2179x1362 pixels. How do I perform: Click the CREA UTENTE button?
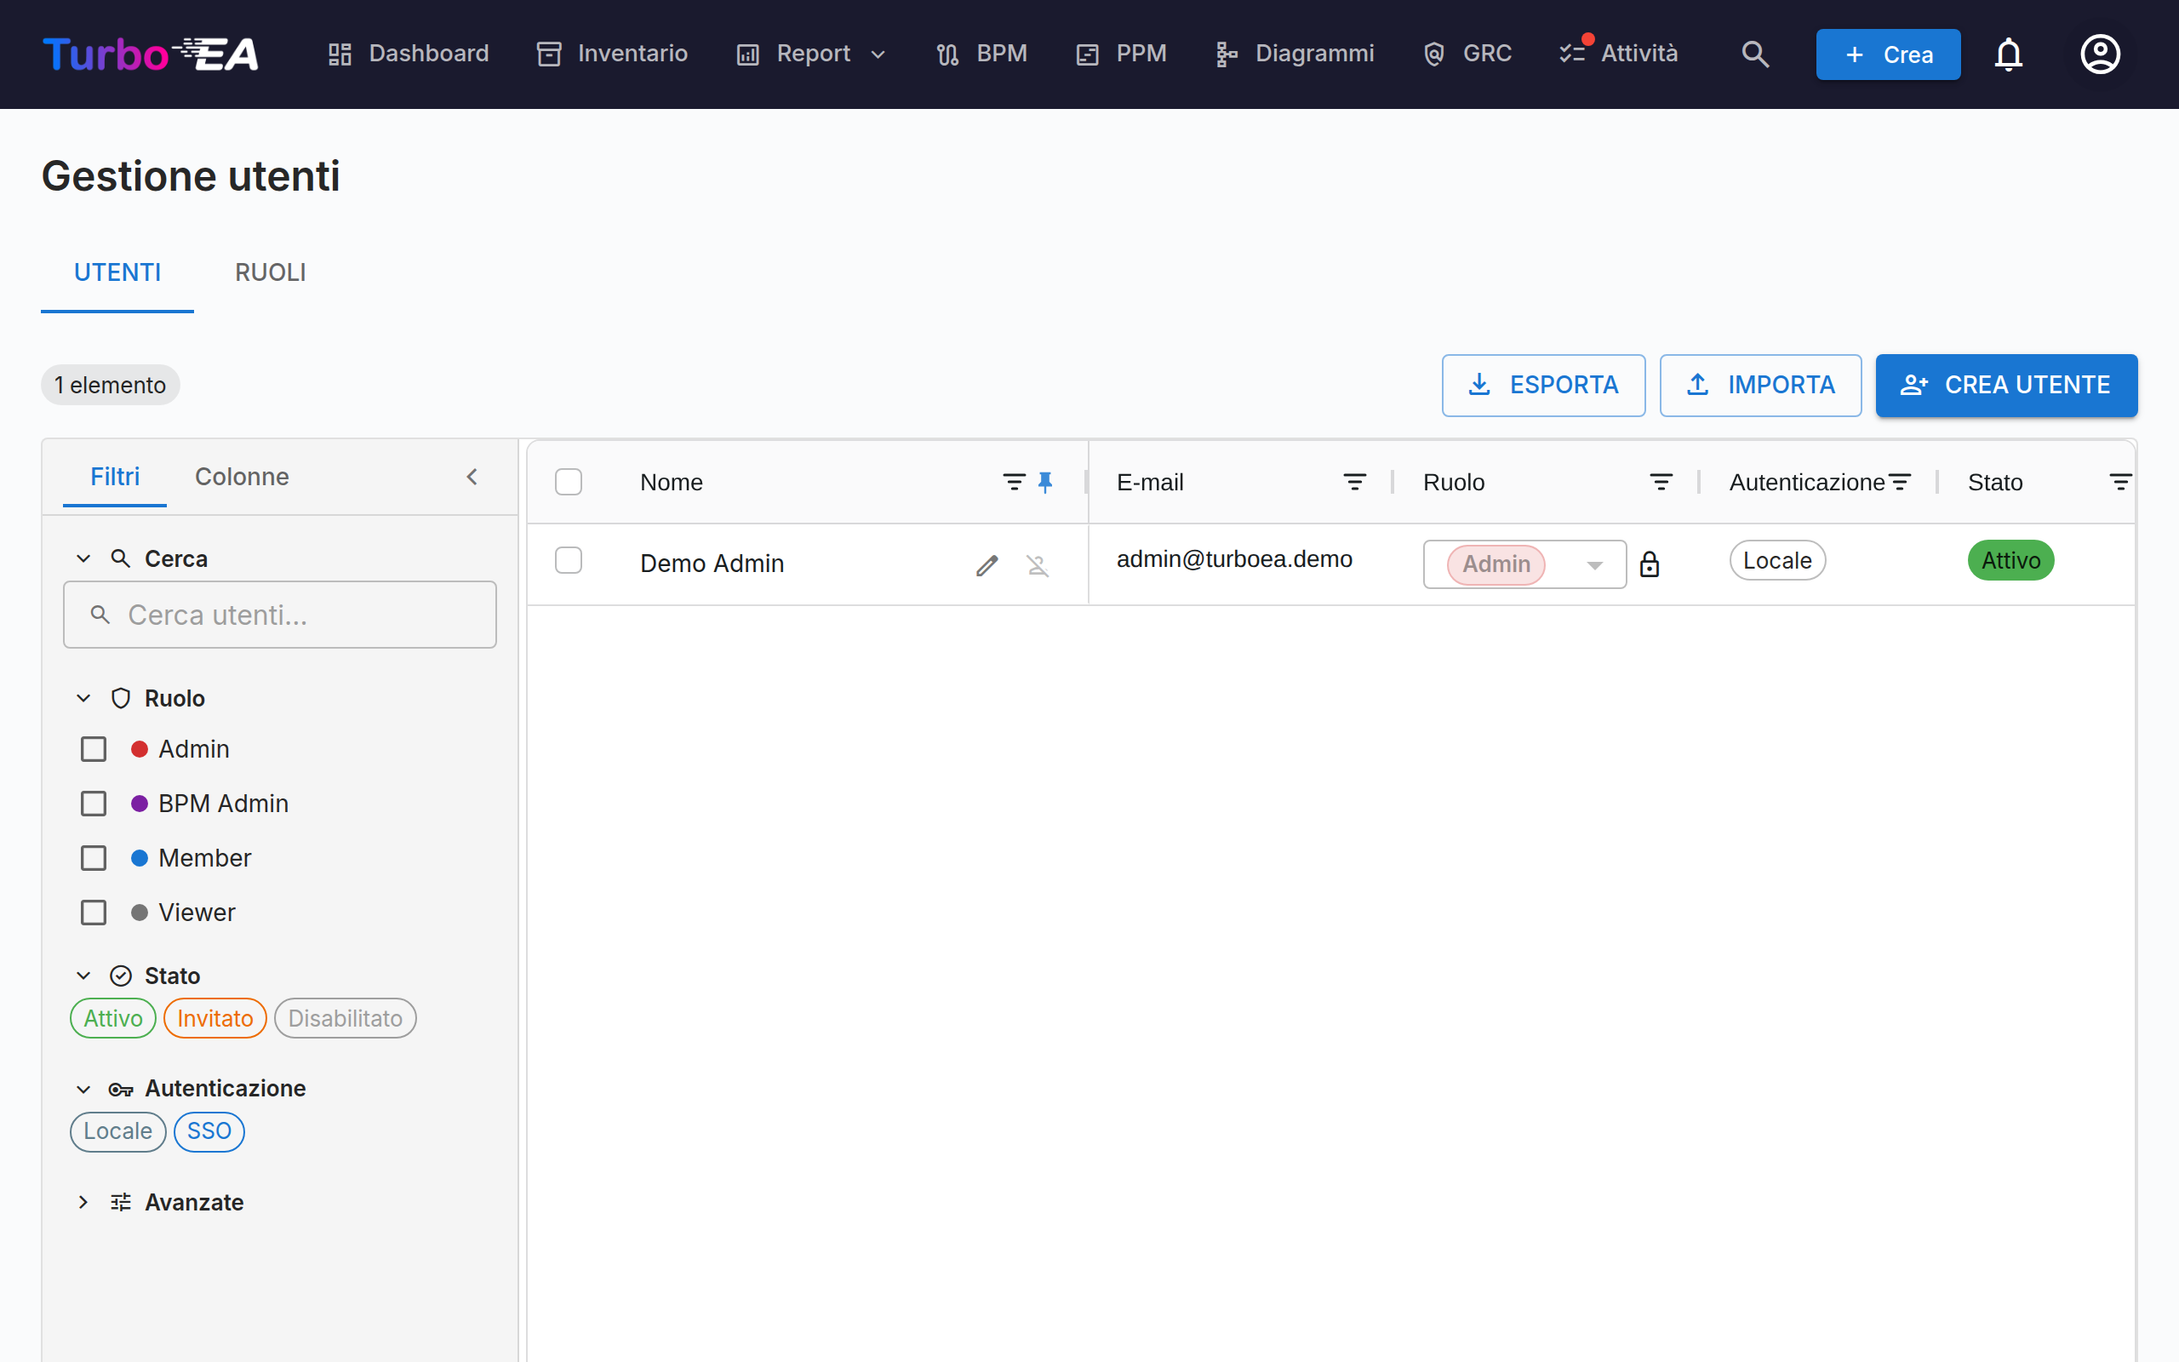point(2006,386)
